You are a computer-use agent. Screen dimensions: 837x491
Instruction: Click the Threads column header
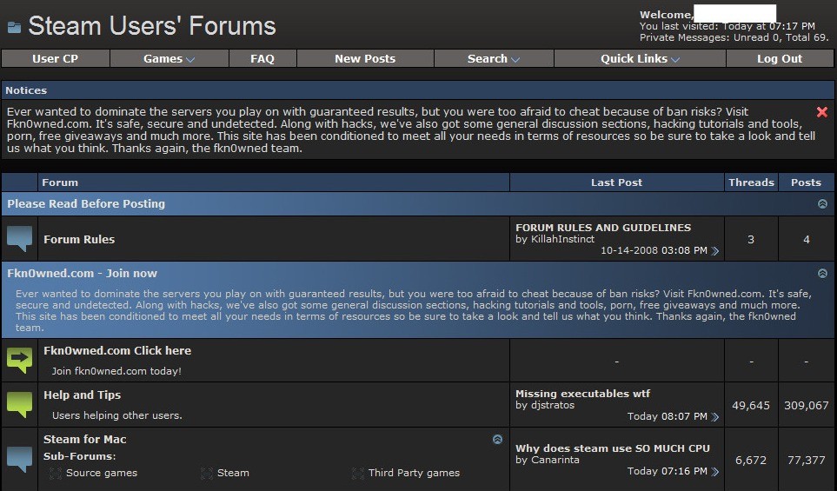pyautogui.click(x=751, y=182)
